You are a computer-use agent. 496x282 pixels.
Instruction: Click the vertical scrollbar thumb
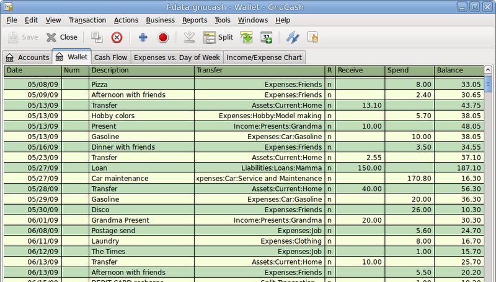coord(488,84)
